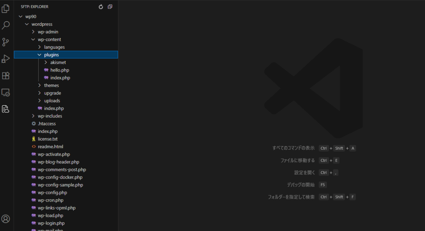Viewport: 425px width, 231px height.
Task: Click PHP icon of wp-cron.php
Action: (x=34, y=200)
